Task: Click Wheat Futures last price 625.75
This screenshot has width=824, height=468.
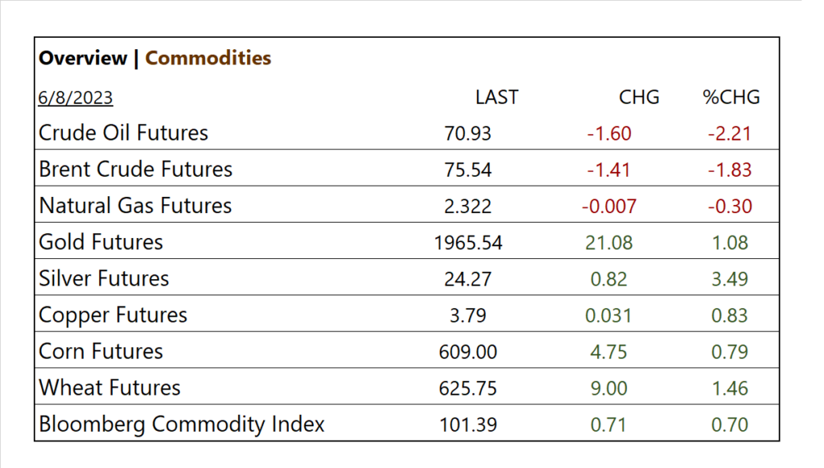Action: [x=468, y=388]
